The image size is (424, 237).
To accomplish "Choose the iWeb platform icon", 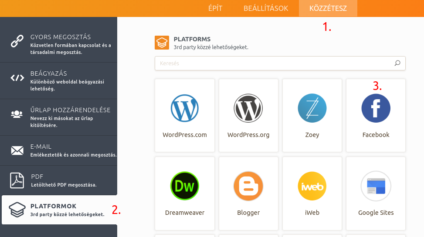I will click(x=312, y=186).
